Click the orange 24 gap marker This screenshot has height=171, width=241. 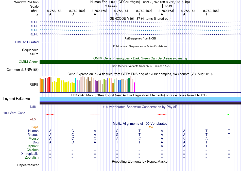click(x=151, y=127)
